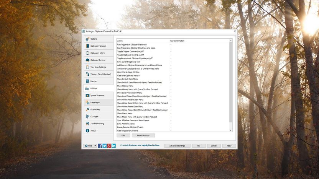This screenshot has width=319, height=179.
Task: Click the Languages sidebar icon
Action: click(x=87, y=103)
